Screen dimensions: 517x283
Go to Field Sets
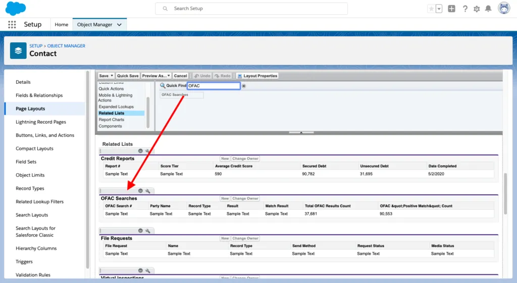click(x=26, y=162)
